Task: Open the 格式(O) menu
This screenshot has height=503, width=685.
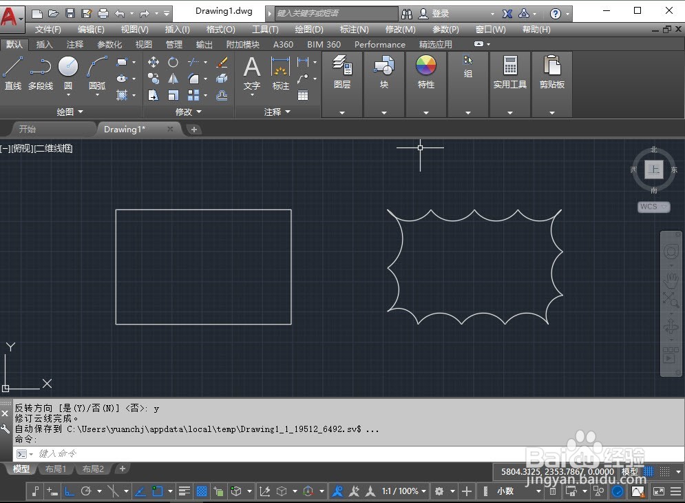Action: [220, 30]
